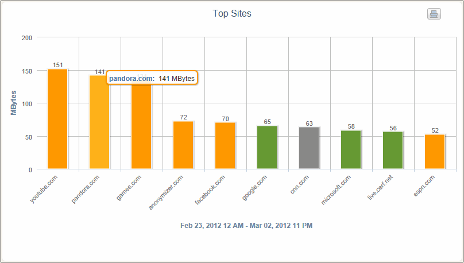Click the microsoft.com bar
This screenshot has width=464, height=263.
click(x=351, y=150)
